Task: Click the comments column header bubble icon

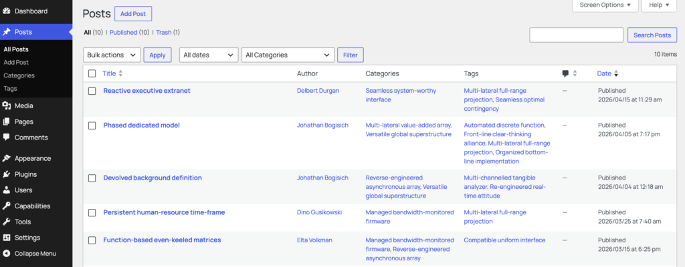Action: [x=566, y=73]
